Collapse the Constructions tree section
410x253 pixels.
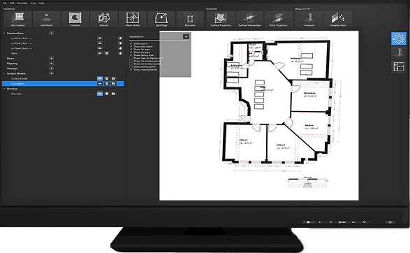(x=4, y=34)
